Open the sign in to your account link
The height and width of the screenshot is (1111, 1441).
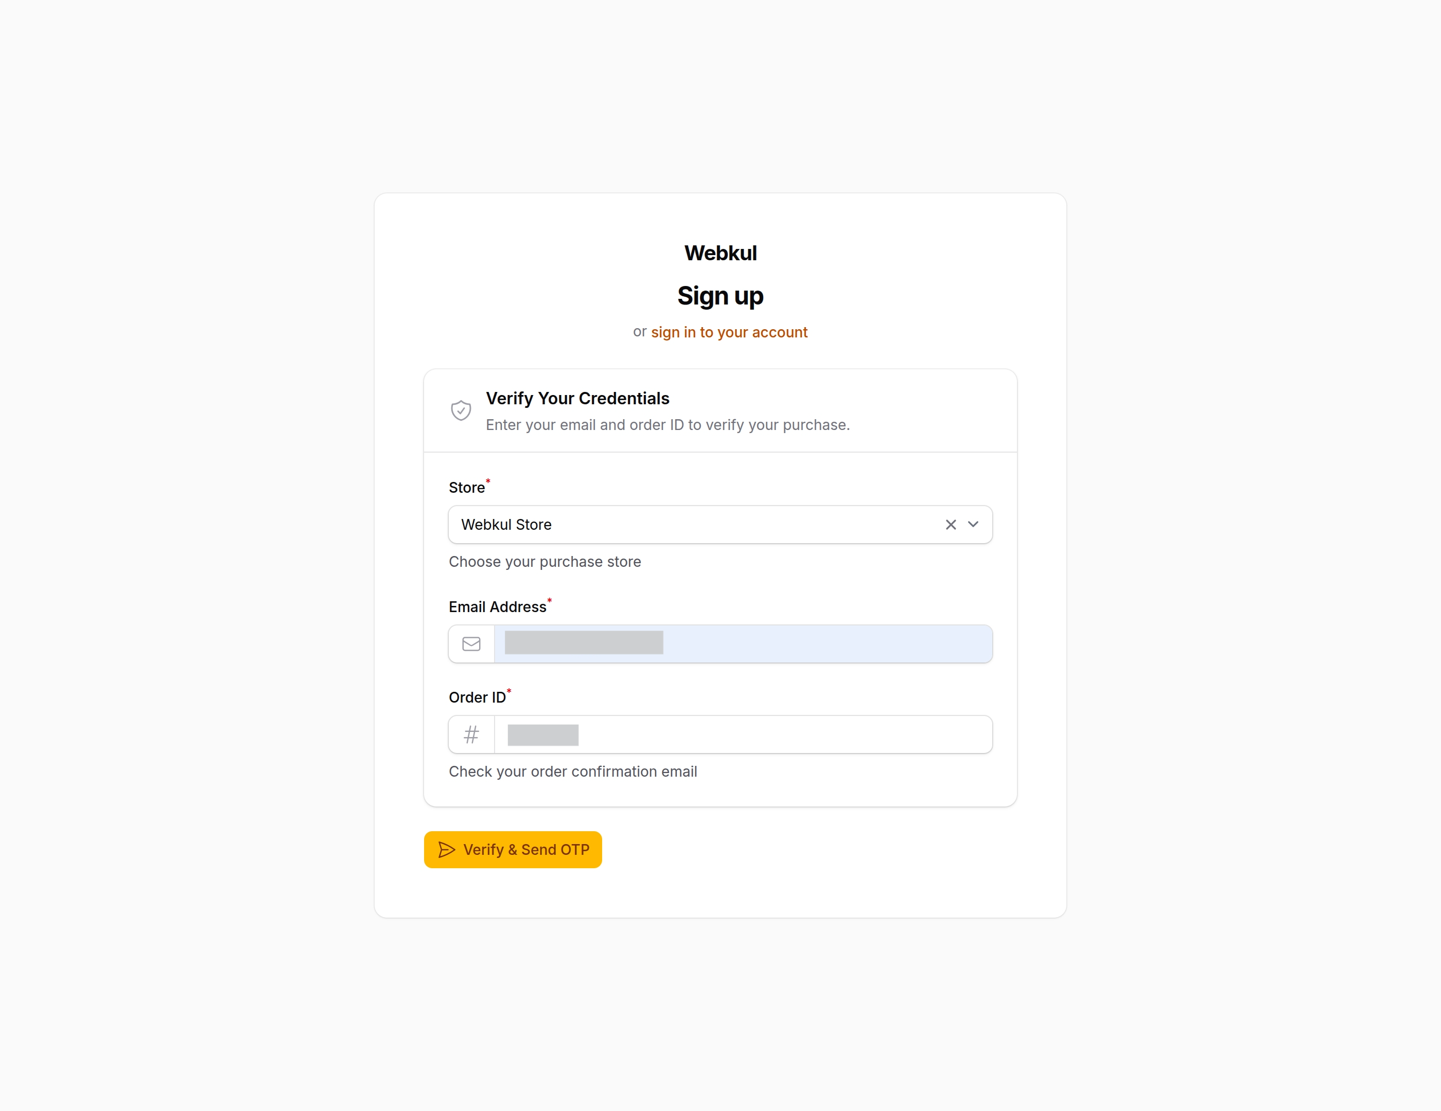[730, 332]
